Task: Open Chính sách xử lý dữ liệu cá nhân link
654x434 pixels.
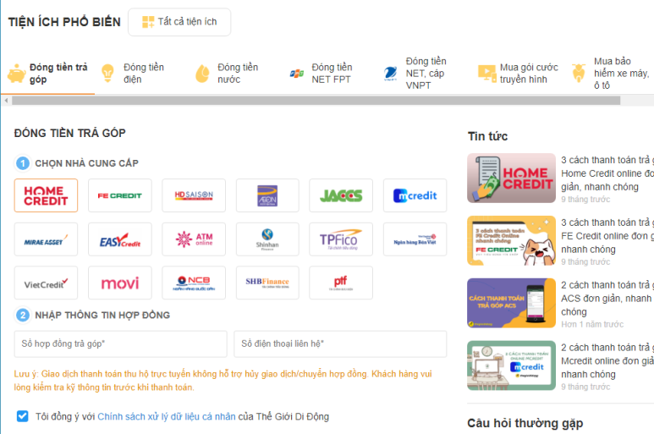Action: [x=167, y=416]
